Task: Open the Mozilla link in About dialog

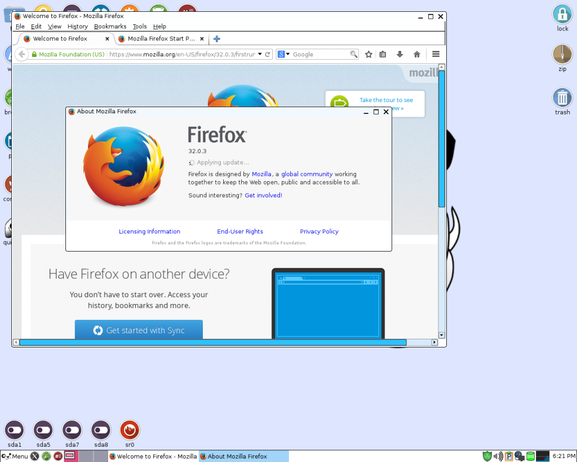Action: coord(261,174)
